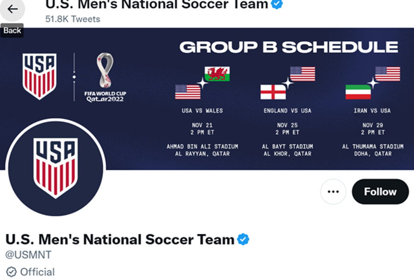Click the Iran flag beside IRAN VS USA
The height and width of the screenshot is (278, 414).
click(x=359, y=91)
